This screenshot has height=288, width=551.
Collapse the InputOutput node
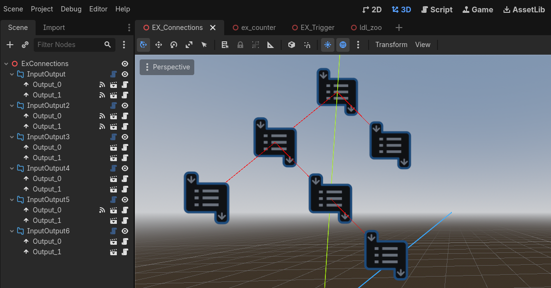11,74
